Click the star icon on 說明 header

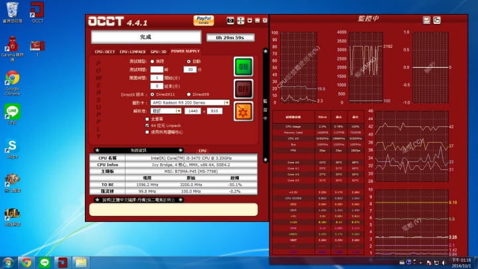[97, 200]
